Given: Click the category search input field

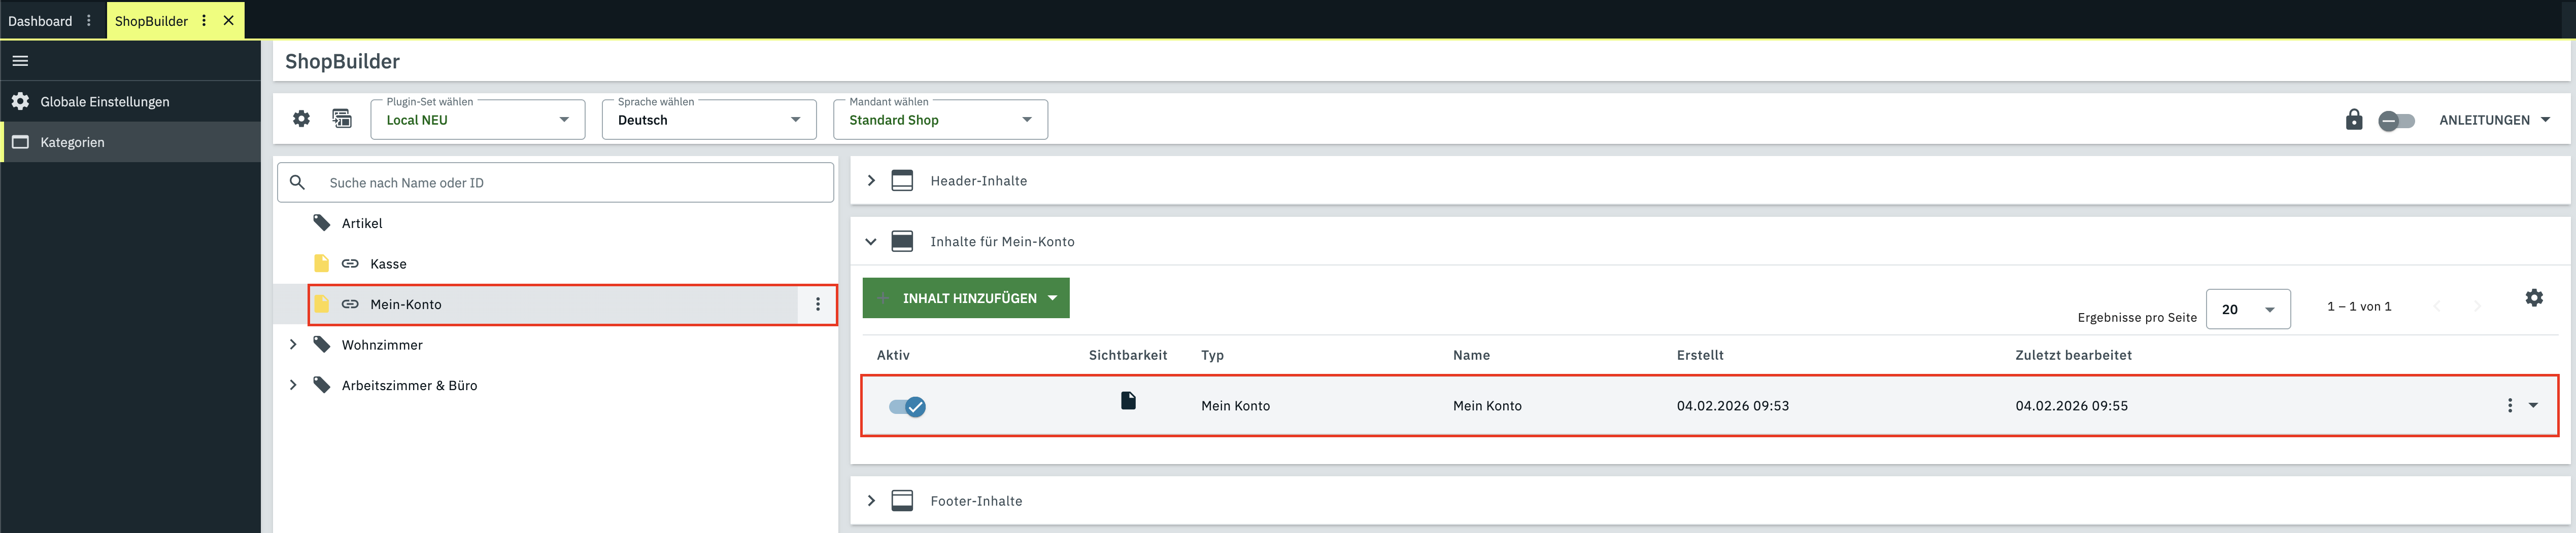Looking at the screenshot, I should point(570,183).
